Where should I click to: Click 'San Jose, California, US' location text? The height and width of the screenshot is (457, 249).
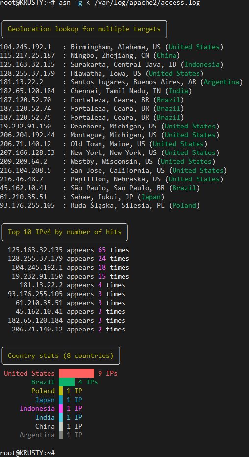118,170
